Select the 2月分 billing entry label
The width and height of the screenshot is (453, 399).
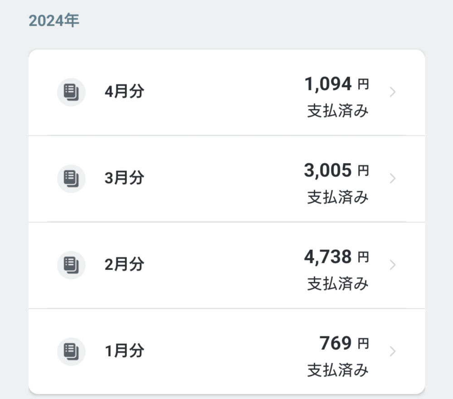click(x=124, y=264)
